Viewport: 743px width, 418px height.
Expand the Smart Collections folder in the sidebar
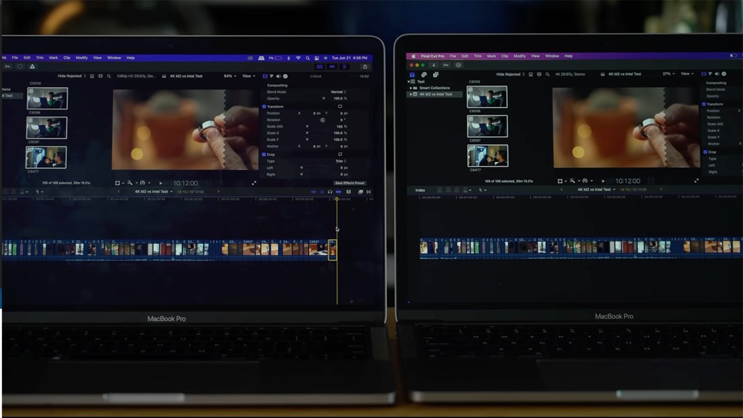point(412,88)
